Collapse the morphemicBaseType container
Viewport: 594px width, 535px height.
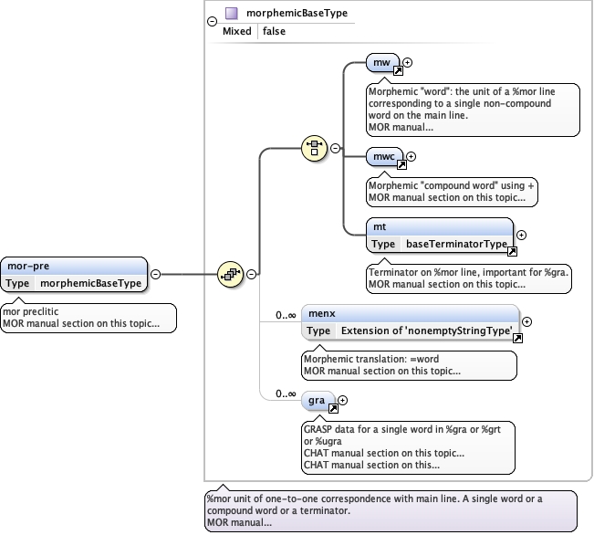(212, 20)
